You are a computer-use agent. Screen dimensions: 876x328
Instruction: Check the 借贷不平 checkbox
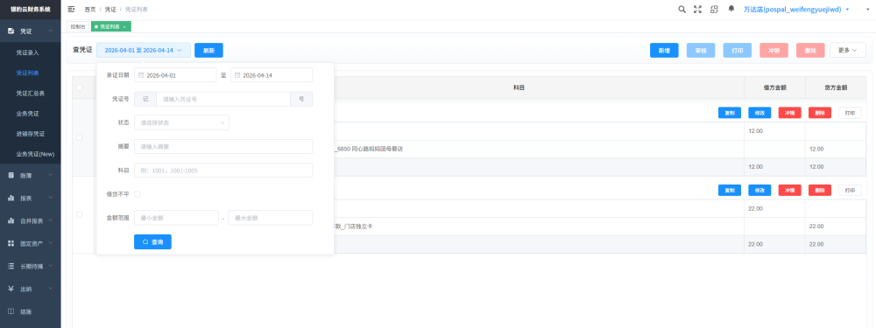(x=137, y=194)
